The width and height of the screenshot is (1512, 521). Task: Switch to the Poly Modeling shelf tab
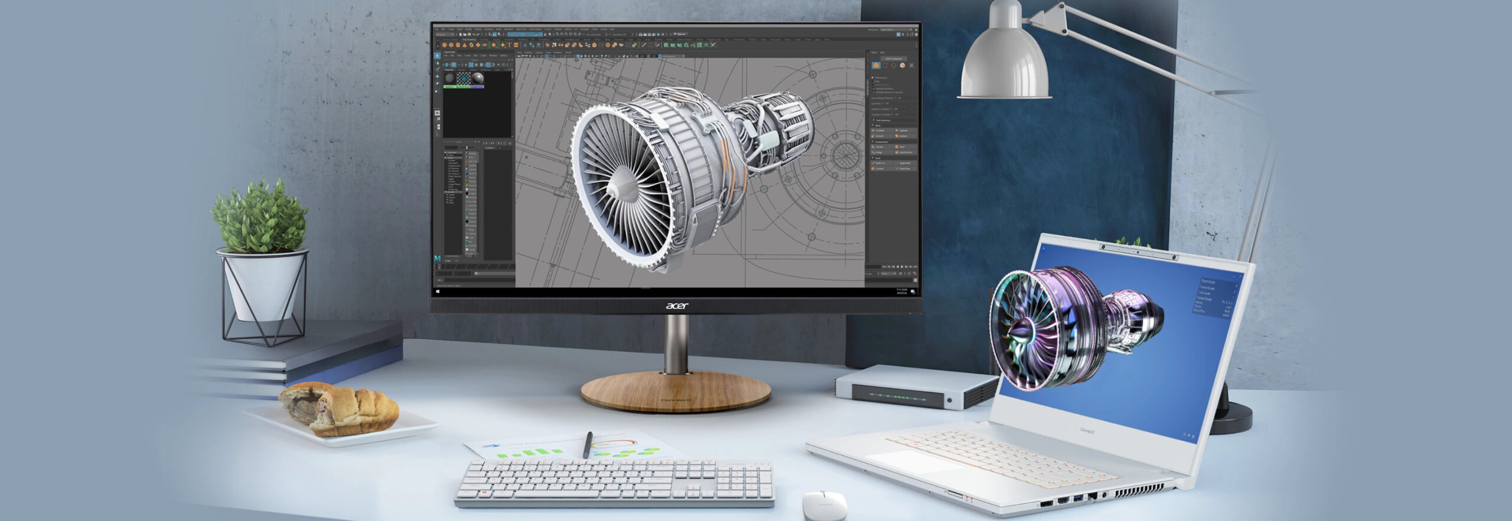[469, 40]
